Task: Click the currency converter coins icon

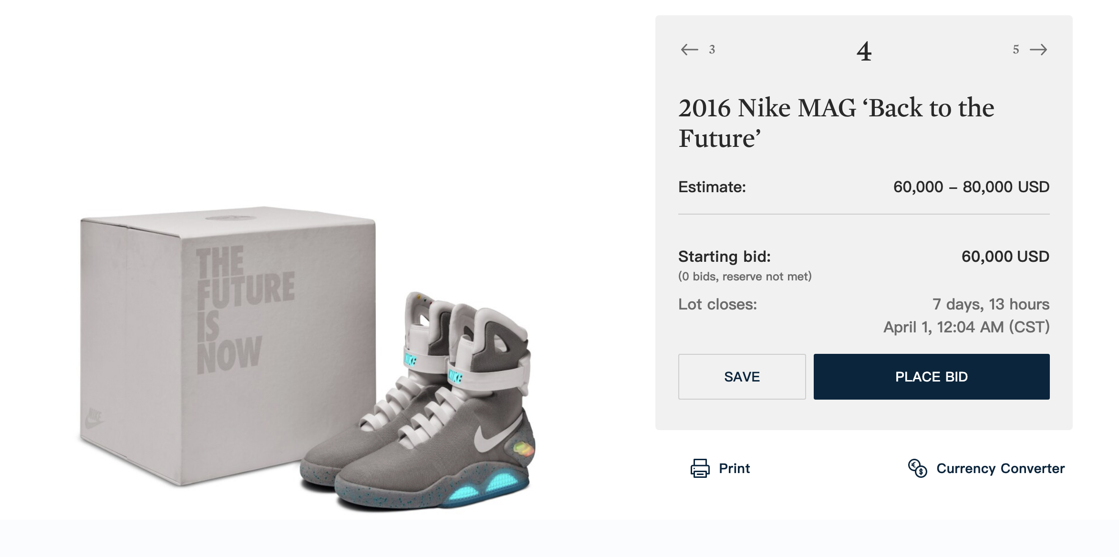Action: pyautogui.click(x=917, y=468)
